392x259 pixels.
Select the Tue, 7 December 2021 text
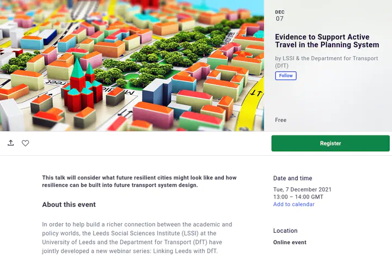click(x=302, y=189)
